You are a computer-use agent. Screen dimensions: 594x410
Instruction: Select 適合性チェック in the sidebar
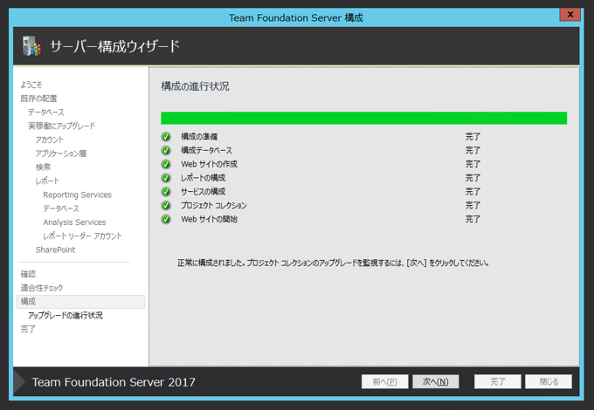(x=42, y=288)
